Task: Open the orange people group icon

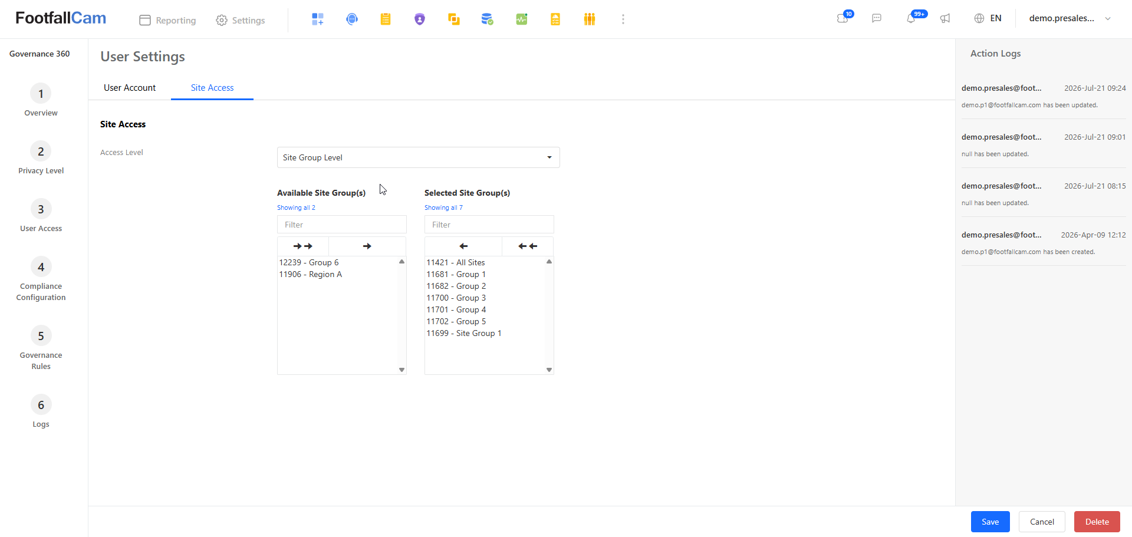Action: point(590,19)
